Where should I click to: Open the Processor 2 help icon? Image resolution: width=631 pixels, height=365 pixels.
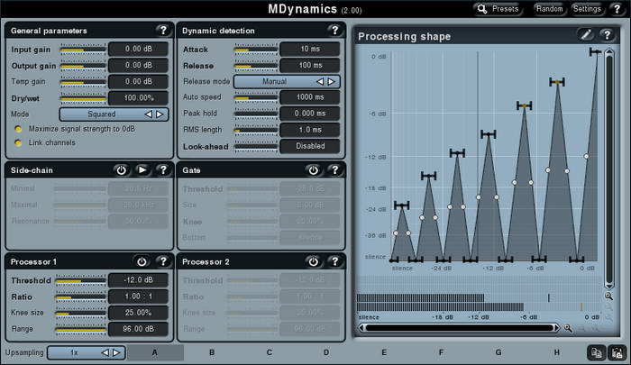(x=334, y=261)
